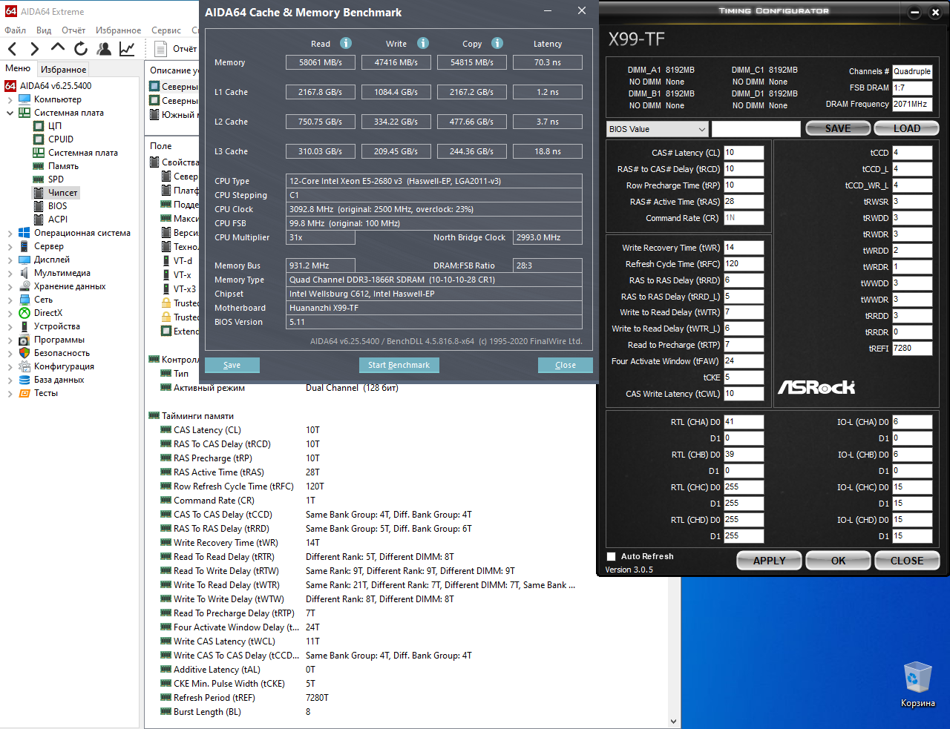
Task: Click OK in Timing Configurator
Action: click(838, 561)
